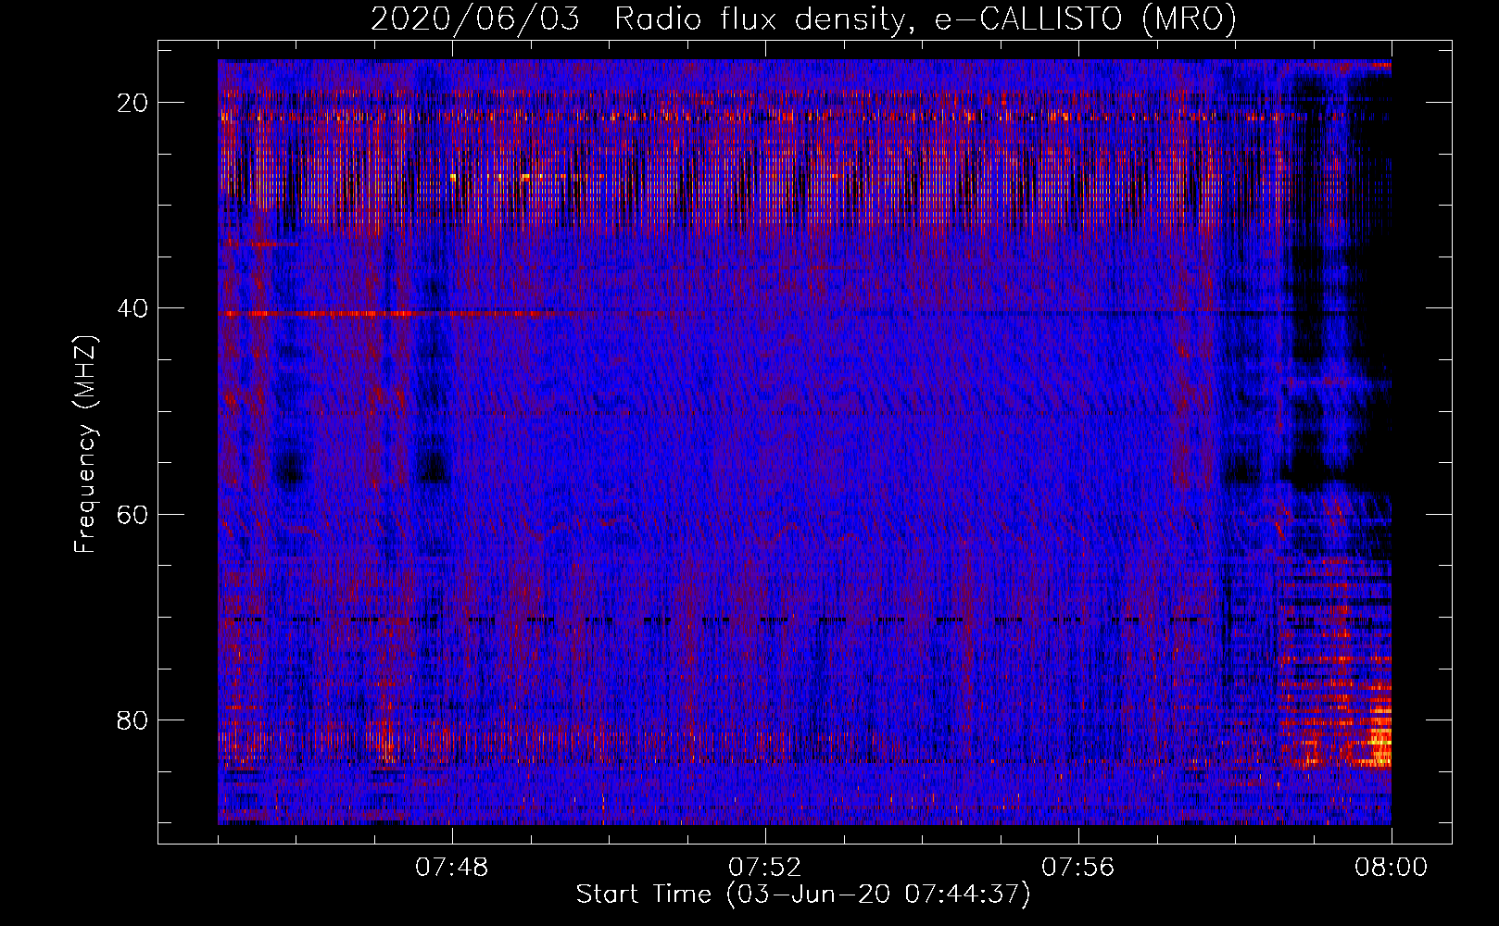
Task: Click the 07:56 time tick label
Action: pyautogui.click(x=1078, y=868)
